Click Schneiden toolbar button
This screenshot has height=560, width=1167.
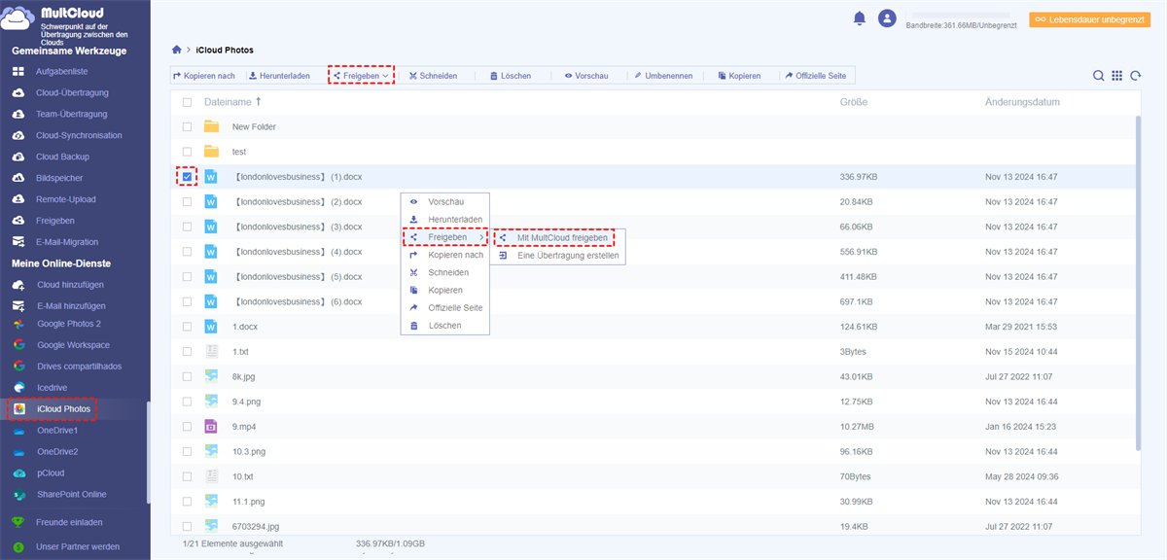tap(434, 76)
